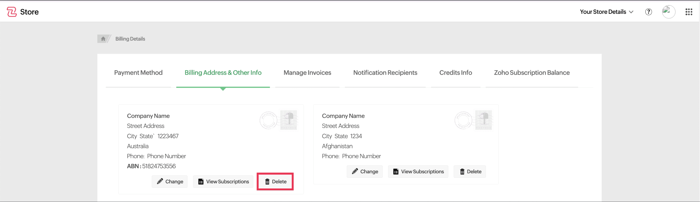Delete the Australia billing address
The height and width of the screenshot is (202, 700).
(x=275, y=182)
